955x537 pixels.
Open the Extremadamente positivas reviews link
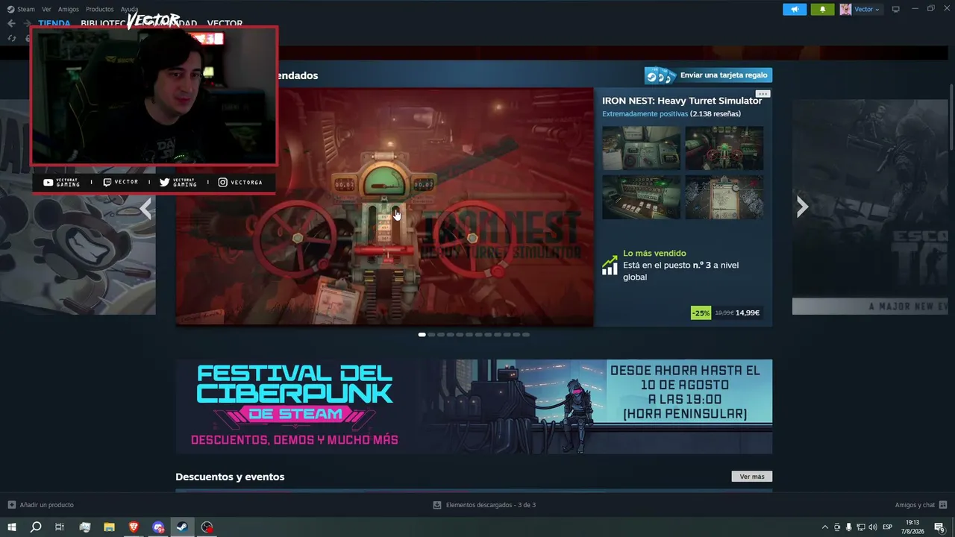[x=645, y=114]
